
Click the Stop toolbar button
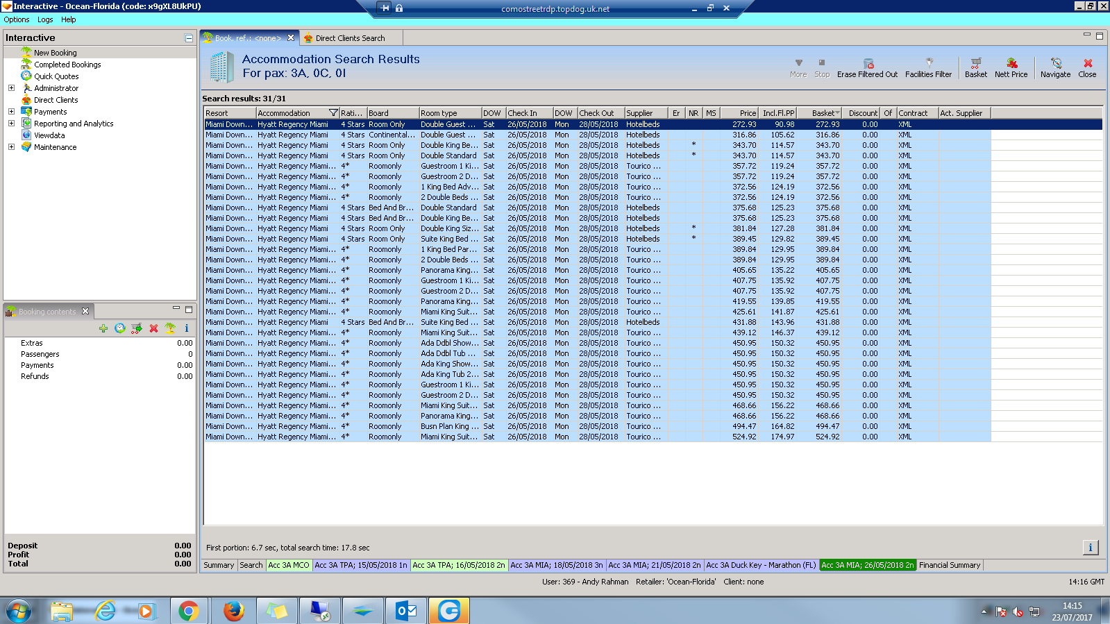(822, 68)
